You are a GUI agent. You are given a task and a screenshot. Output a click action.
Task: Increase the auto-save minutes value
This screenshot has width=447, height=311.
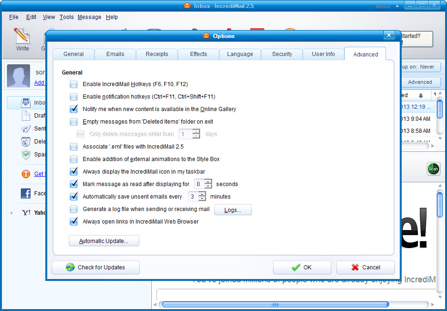(x=202, y=194)
